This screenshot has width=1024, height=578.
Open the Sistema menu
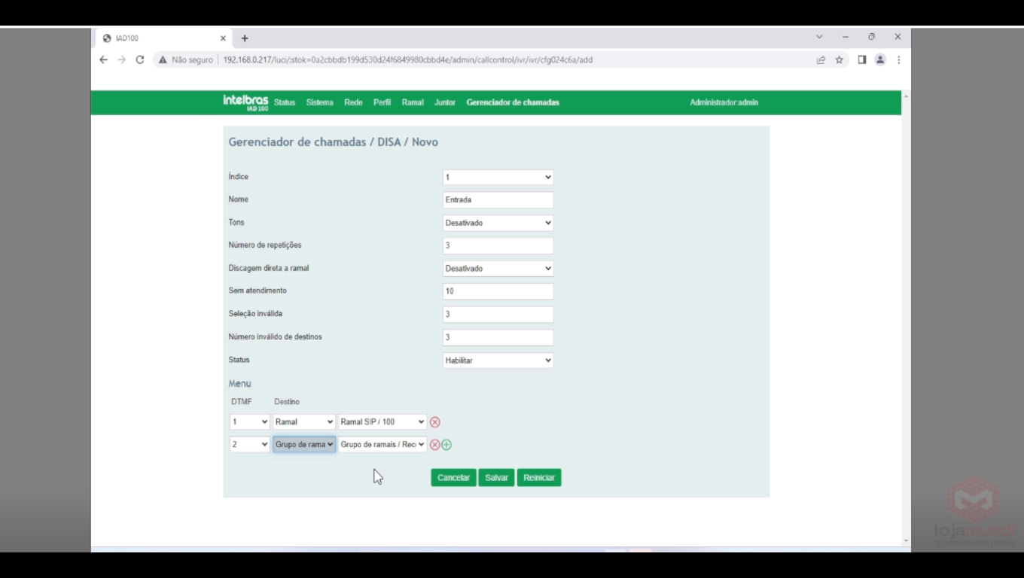tap(319, 102)
